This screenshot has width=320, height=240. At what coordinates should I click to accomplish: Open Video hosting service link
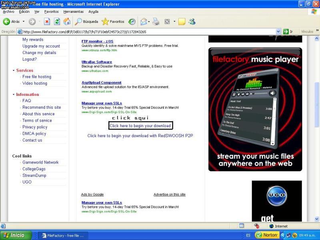[35, 83]
